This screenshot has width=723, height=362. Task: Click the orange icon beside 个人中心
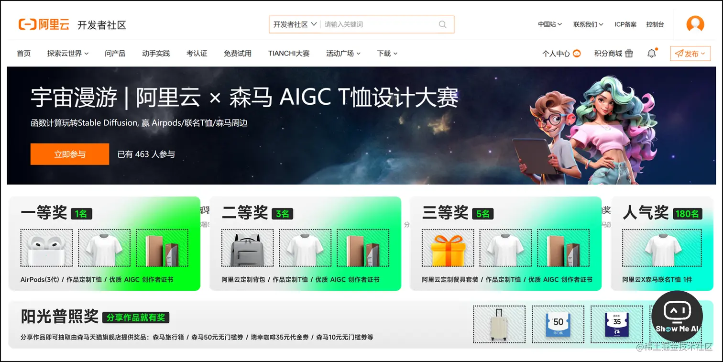(x=577, y=54)
